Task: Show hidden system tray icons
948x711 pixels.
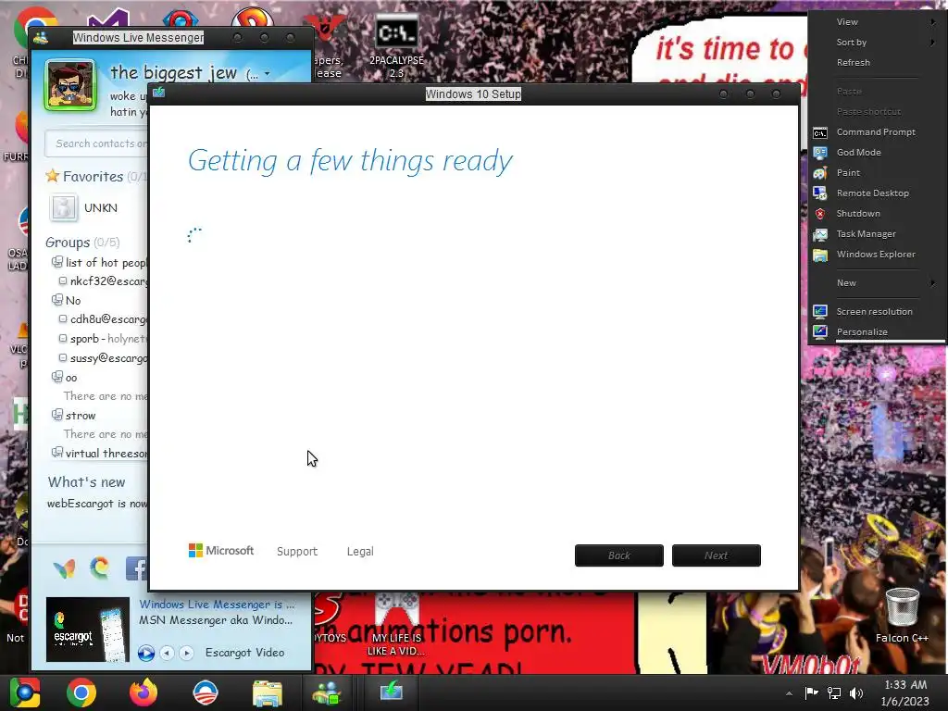Action: (789, 693)
